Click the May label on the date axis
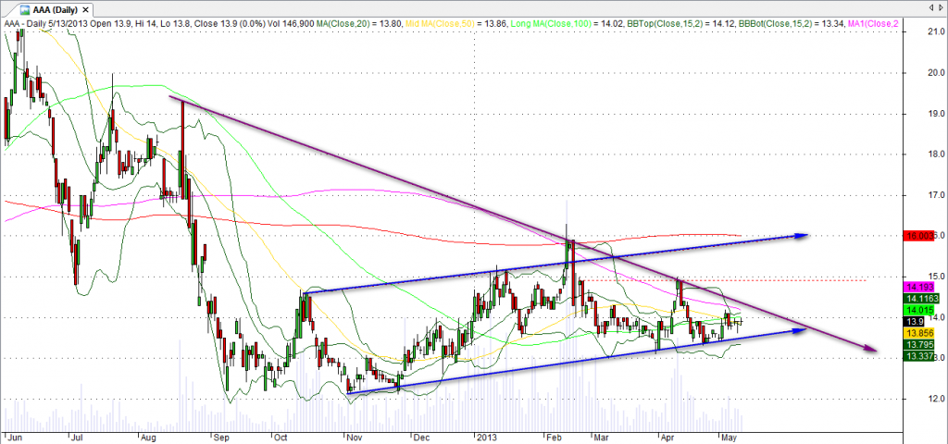 (x=728, y=436)
